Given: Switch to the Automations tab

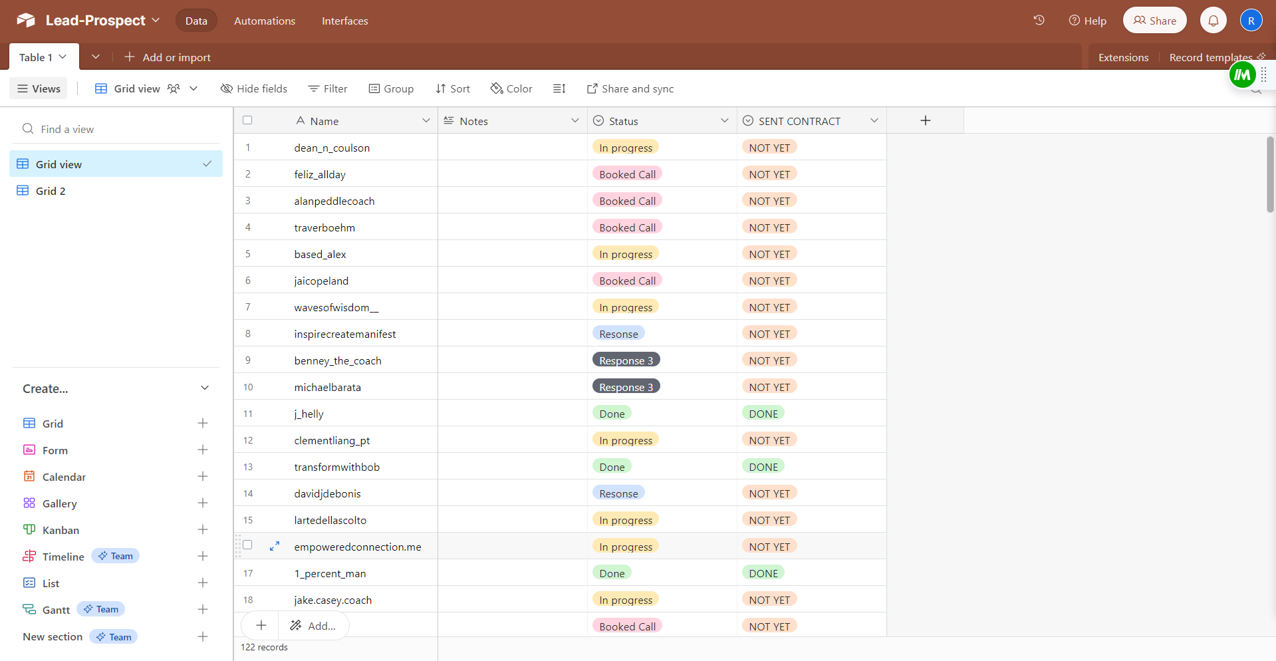Looking at the screenshot, I should (264, 21).
